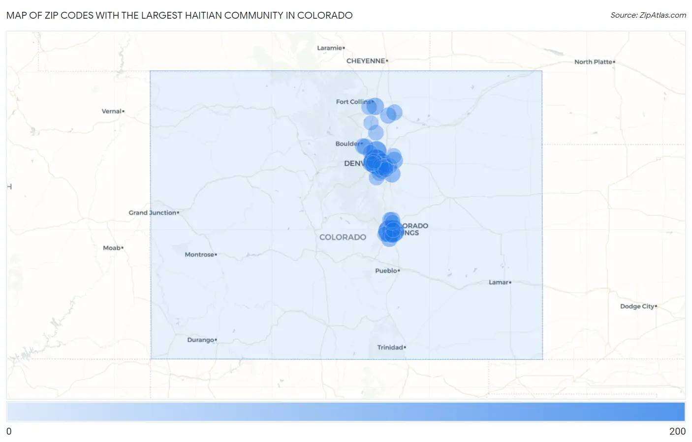Click the Boulder city label

(x=347, y=144)
